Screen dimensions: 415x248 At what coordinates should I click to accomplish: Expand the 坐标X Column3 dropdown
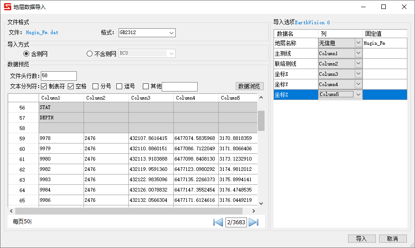pyautogui.click(x=358, y=74)
